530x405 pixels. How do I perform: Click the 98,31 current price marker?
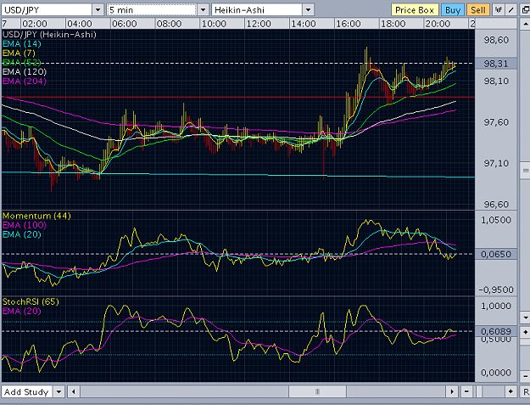[496, 64]
